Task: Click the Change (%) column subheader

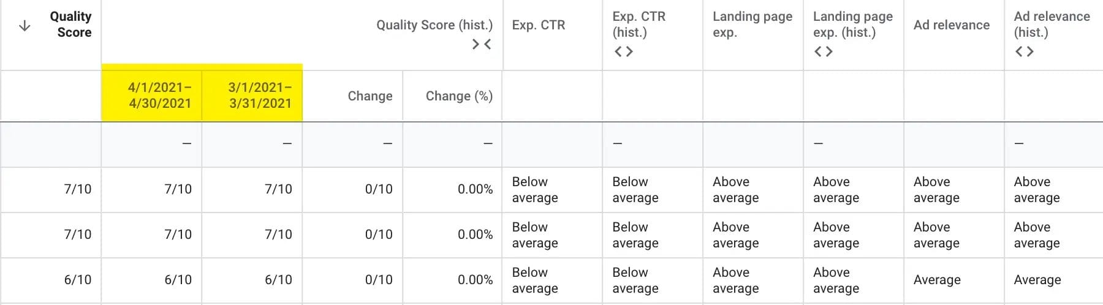Action: click(x=458, y=96)
